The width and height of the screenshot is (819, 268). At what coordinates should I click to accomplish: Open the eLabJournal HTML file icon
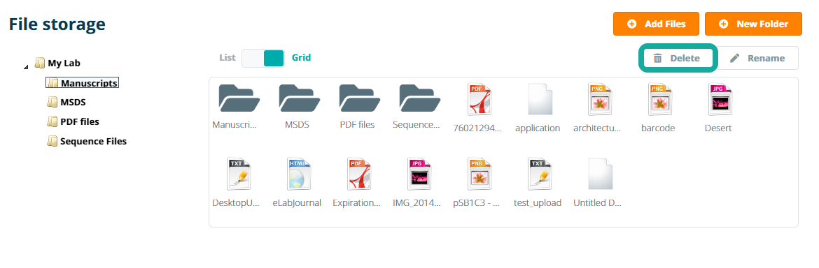[x=298, y=174]
